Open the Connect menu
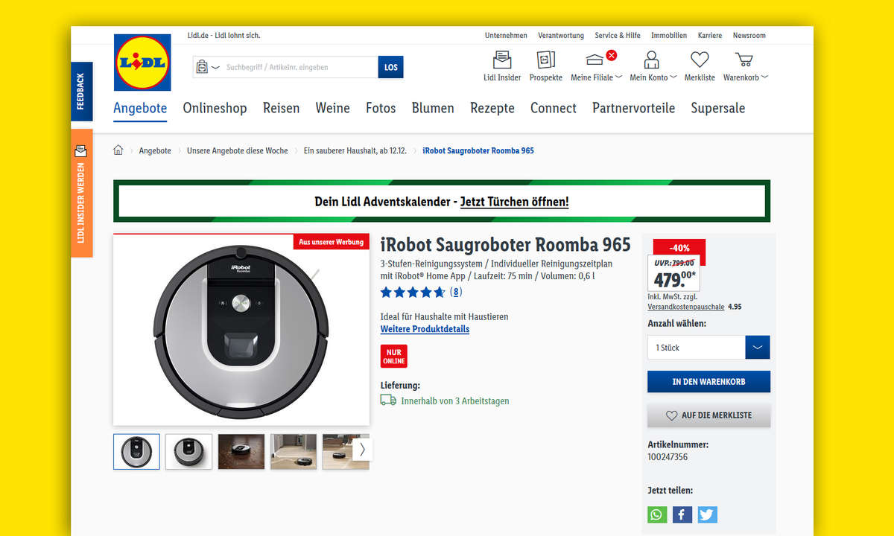 point(554,108)
